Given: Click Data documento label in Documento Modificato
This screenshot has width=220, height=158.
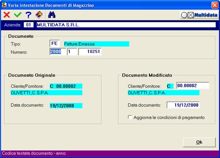Looking at the screenshot, I should click(144, 105).
